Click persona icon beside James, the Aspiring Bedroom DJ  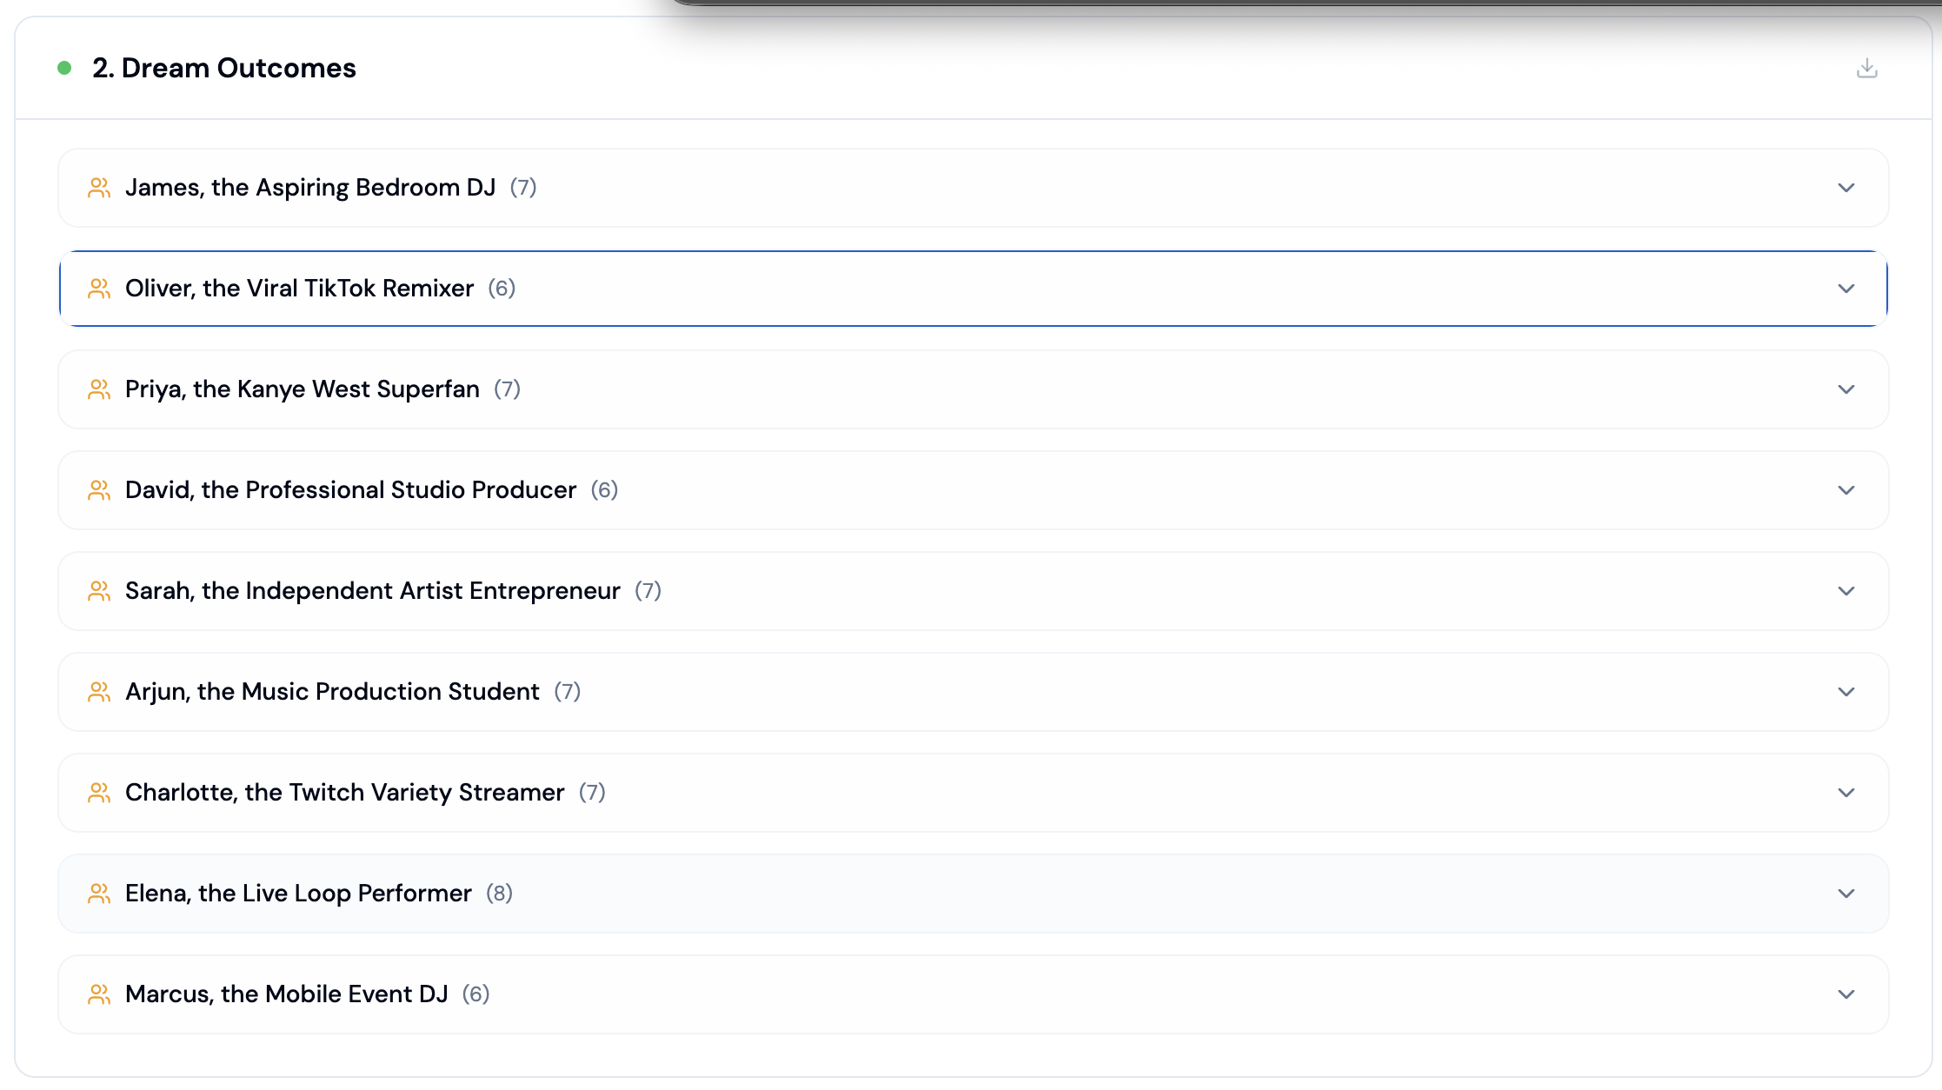(99, 188)
